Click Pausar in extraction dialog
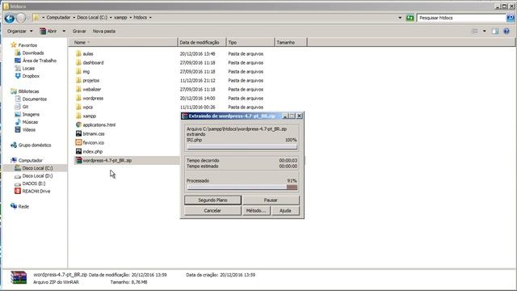The width and height of the screenshot is (517, 291). click(x=271, y=200)
